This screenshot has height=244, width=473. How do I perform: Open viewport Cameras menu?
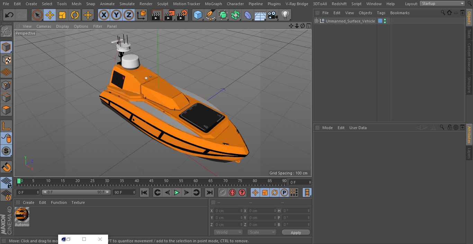click(44, 26)
